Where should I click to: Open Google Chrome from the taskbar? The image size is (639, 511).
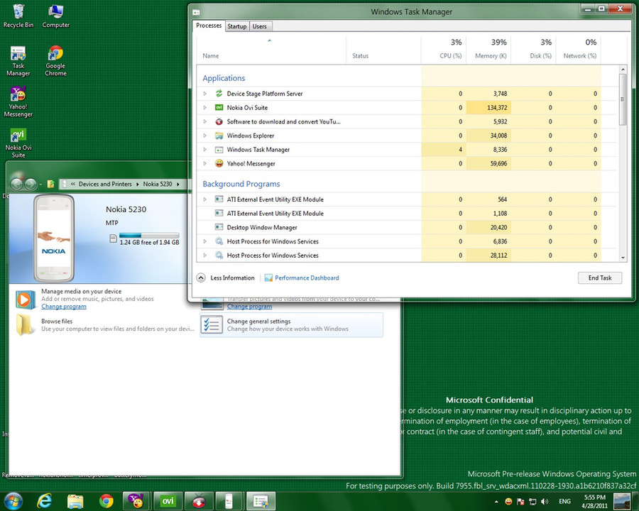coord(106,501)
